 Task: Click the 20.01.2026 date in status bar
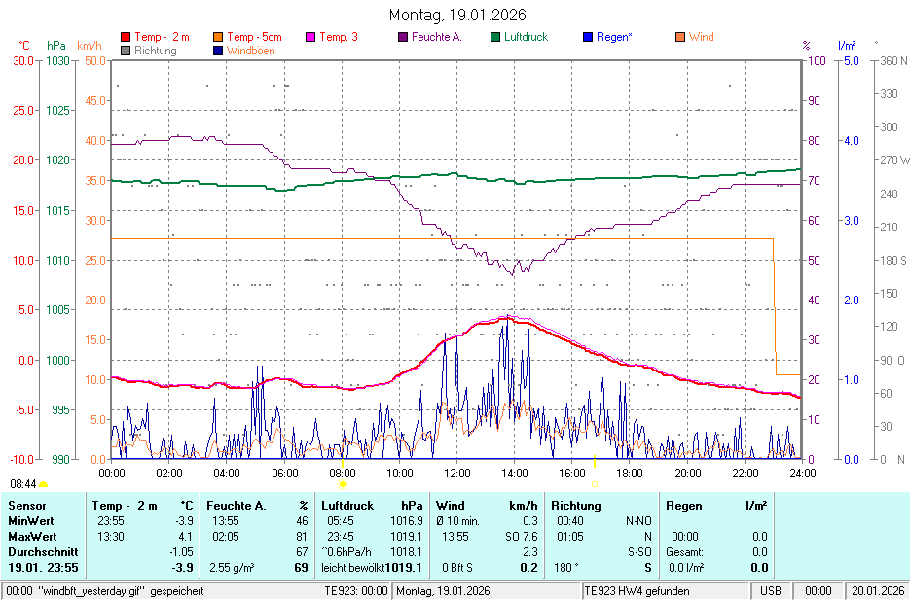click(x=879, y=591)
